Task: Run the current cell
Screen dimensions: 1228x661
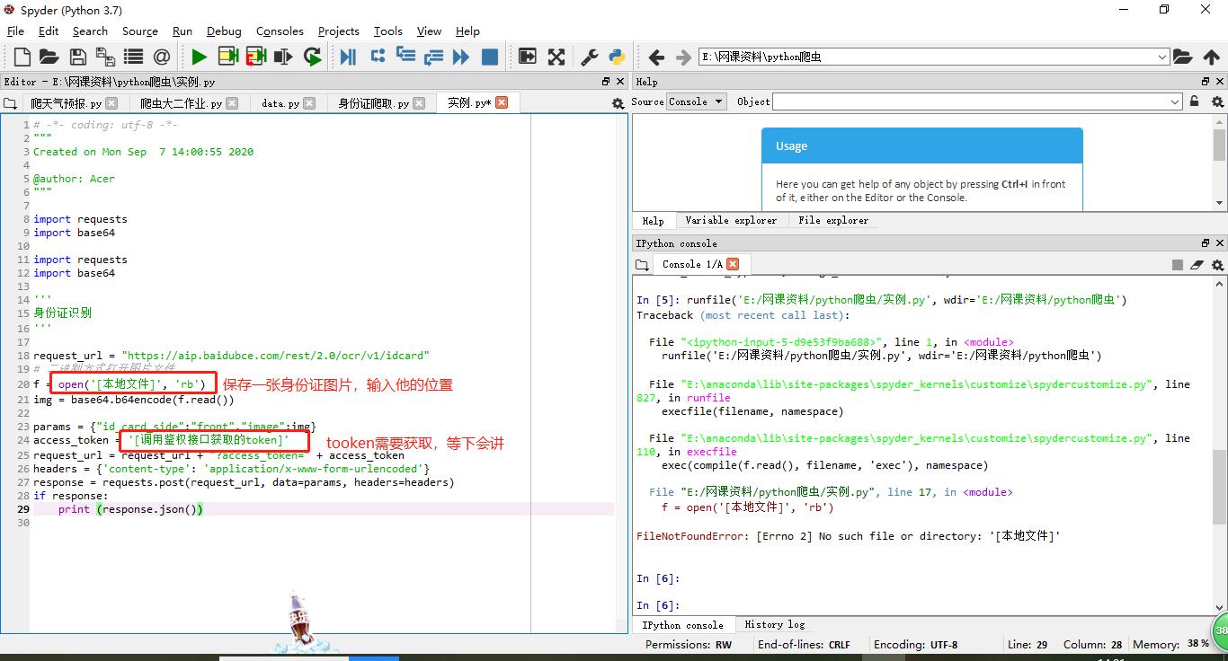Action: coord(227,57)
